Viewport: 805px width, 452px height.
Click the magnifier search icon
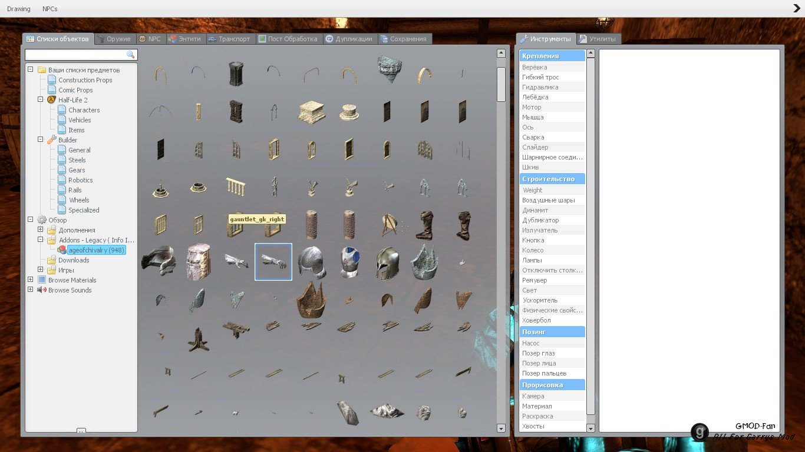coord(131,55)
